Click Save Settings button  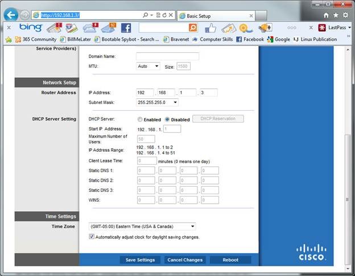(140, 260)
